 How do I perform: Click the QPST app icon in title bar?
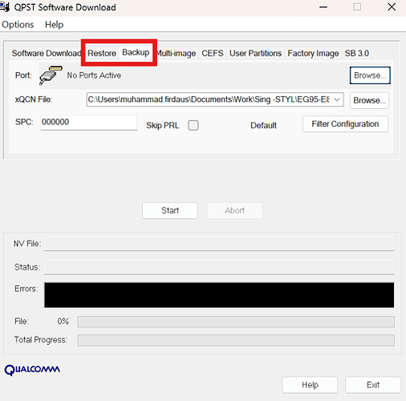pos(5,7)
